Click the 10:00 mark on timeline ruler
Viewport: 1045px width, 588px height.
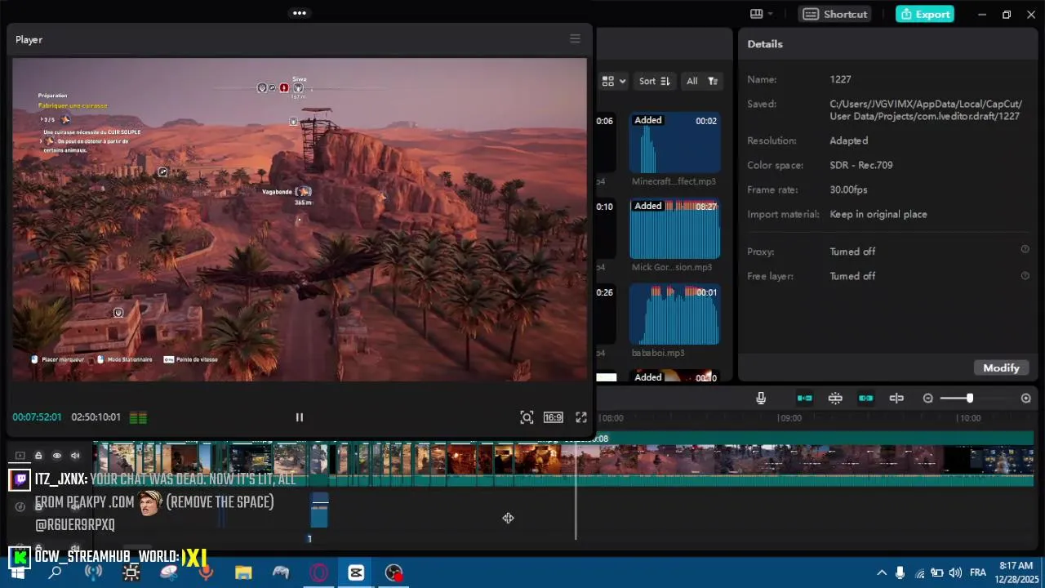click(969, 418)
